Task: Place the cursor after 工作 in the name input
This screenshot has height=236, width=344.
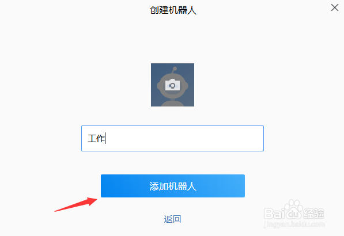Action: click(106, 139)
